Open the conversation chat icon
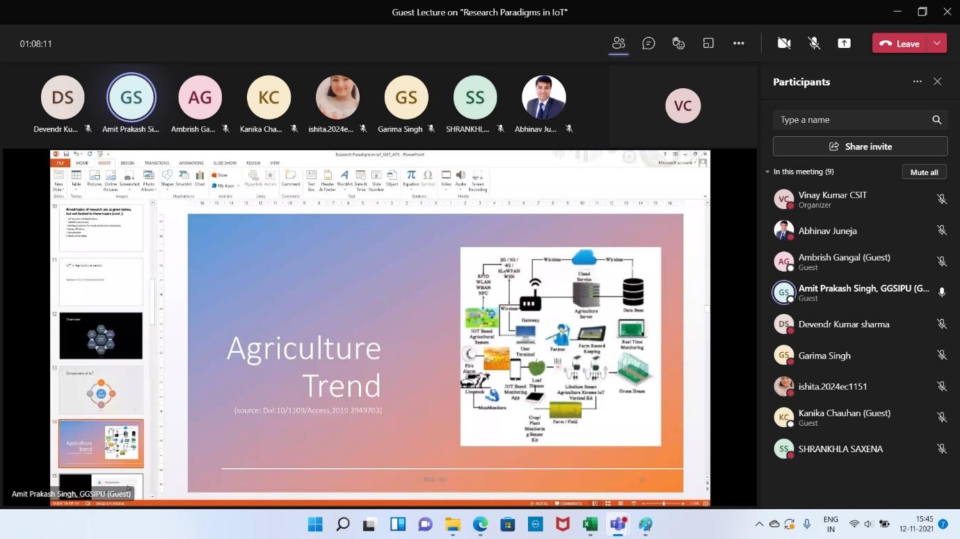This screenshot has width=960, height=539. tap(648, 43)
